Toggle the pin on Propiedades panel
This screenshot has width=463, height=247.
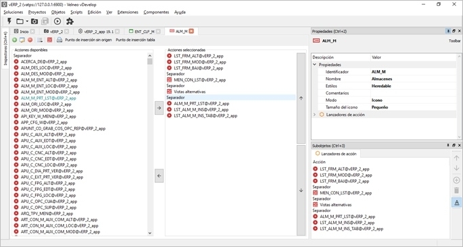[x=448, y=31]
